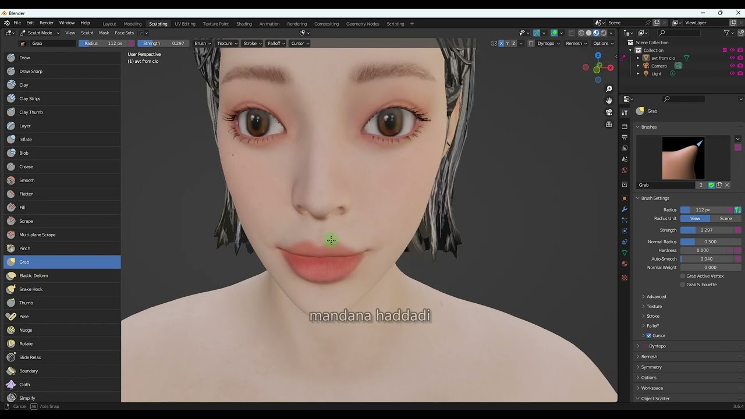Select the Pinch brush
This screenshot has width=745, height=419.
(x=62, y=248)
